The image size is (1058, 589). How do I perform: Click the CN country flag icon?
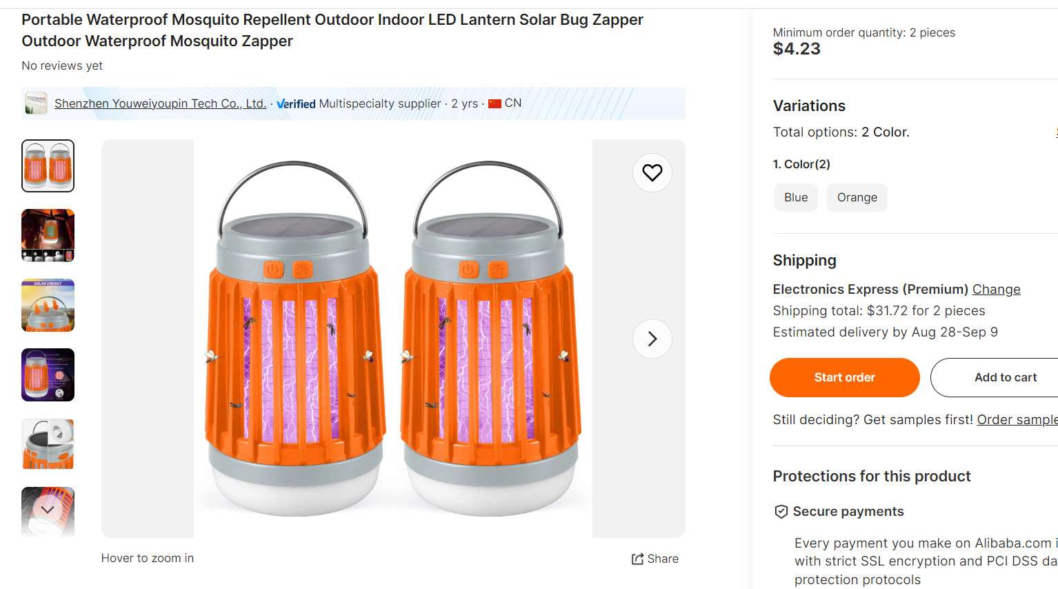click(x=495, y=103)
